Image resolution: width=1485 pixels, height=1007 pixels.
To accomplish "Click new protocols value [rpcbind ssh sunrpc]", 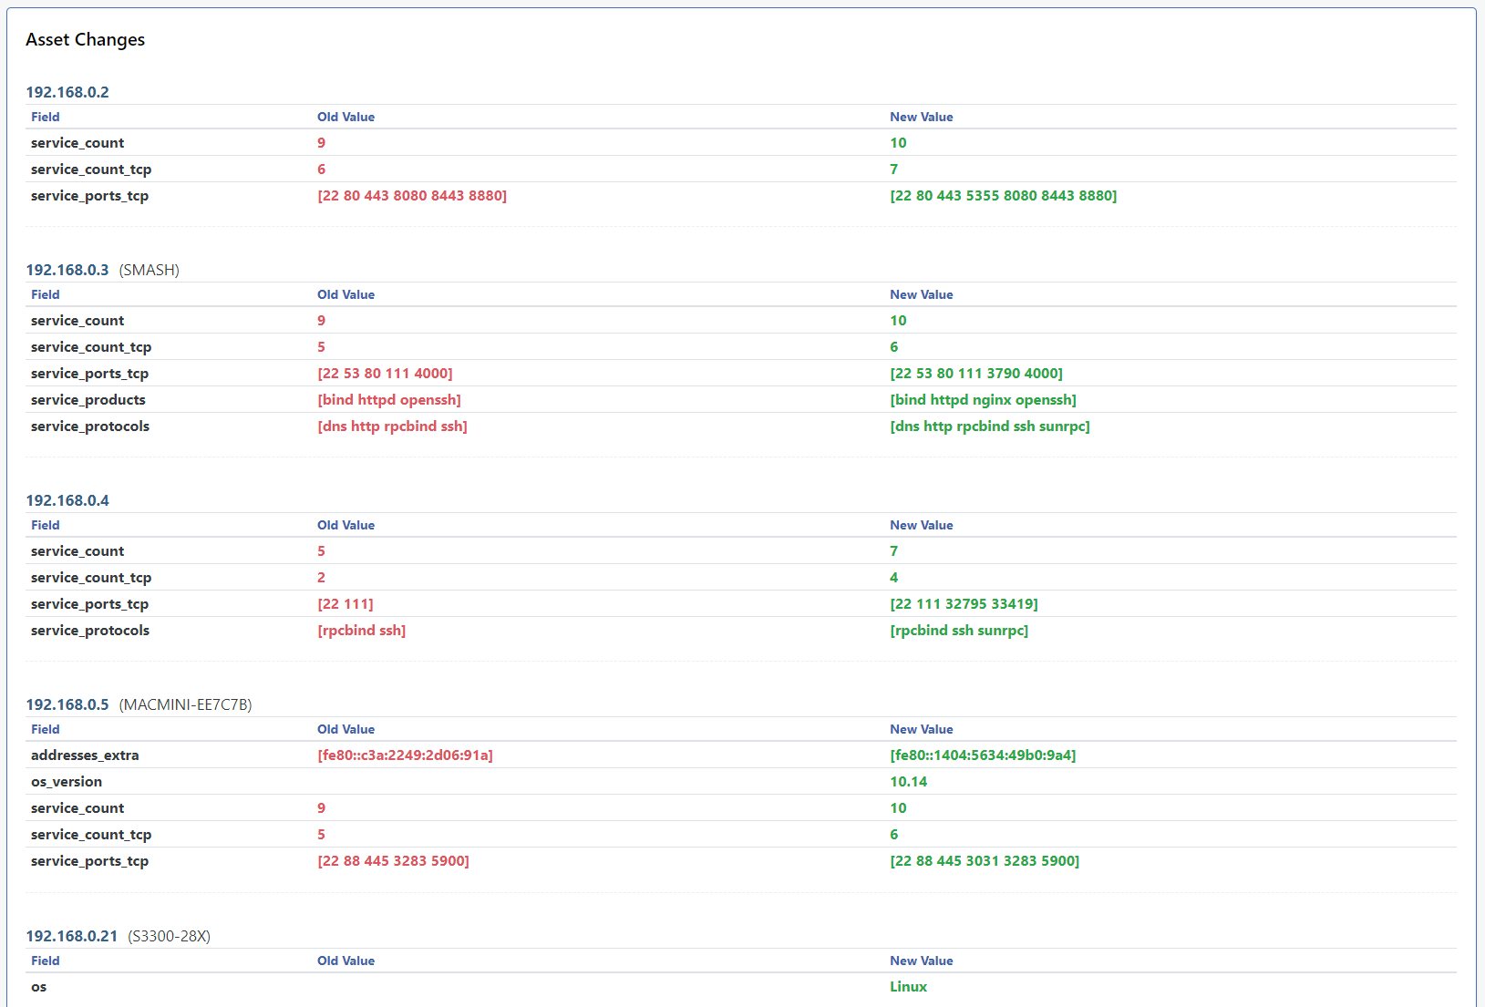I will pos(959,631).
